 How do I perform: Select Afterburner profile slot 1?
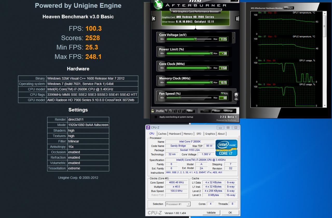167,111
